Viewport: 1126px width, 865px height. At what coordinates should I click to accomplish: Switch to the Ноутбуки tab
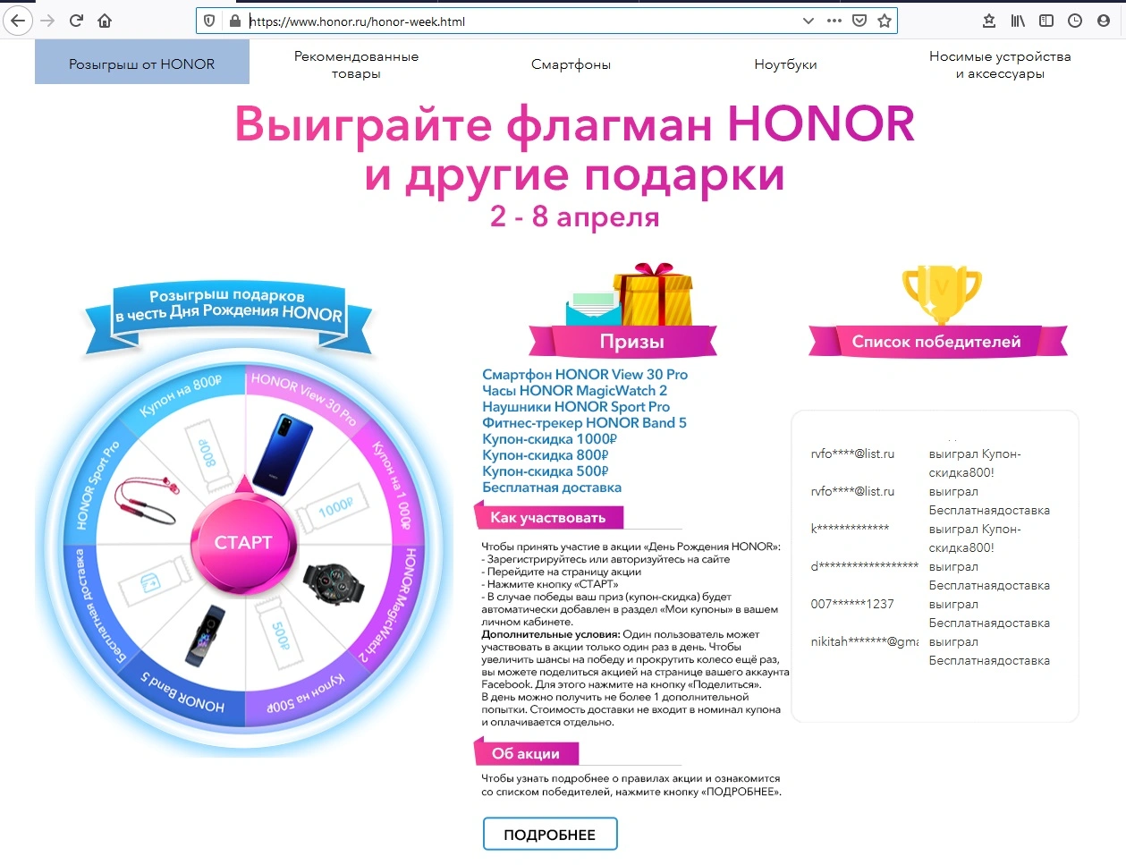point(785,64)
